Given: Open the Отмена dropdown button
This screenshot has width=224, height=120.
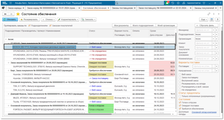Looking at the screenshot, I should 49,19.
